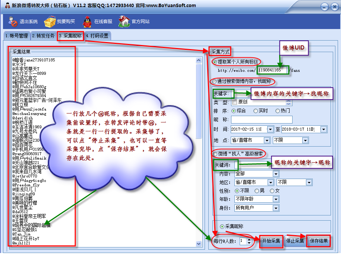
Task: Click the results list scrollbar thumb
Action: [199, 101]
